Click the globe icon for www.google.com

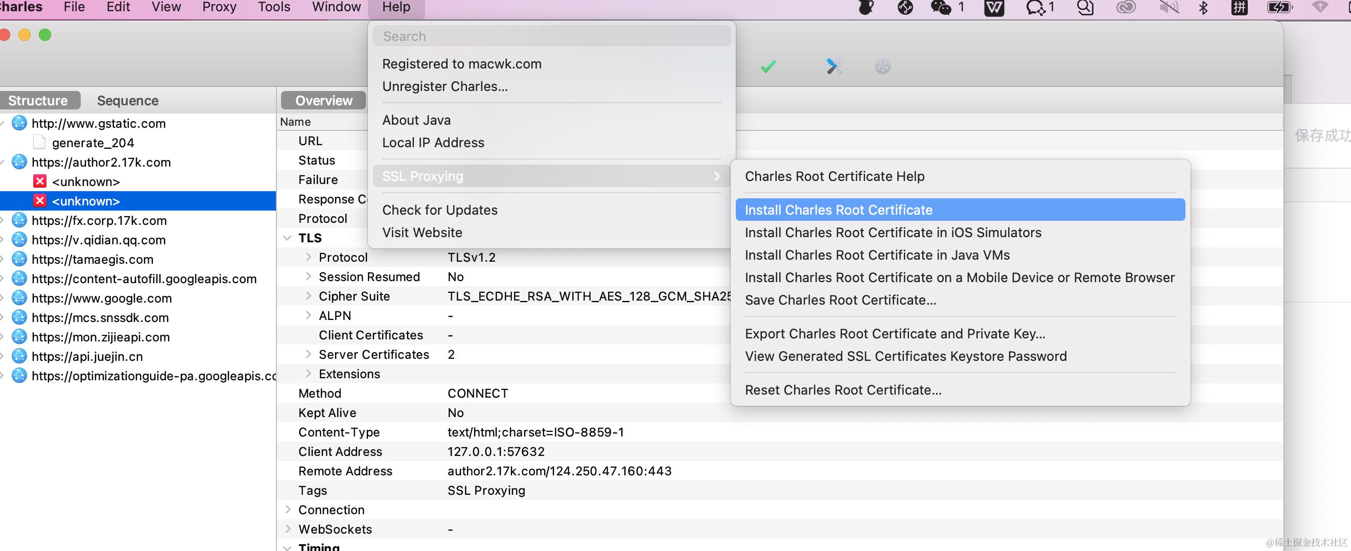[x=19, y=298]
